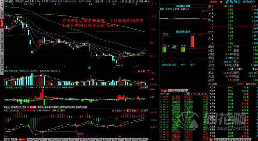Expand the 优参组合1 dropdown
Viewport: 258px width, 141px height.
coord(118,110)
